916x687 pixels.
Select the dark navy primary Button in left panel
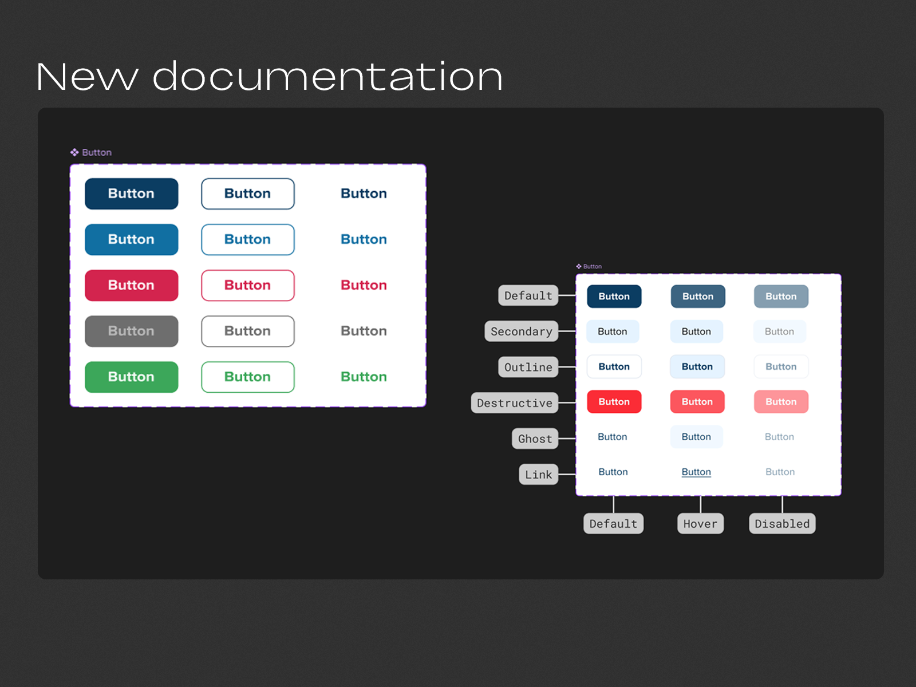(x=131, y=194)
